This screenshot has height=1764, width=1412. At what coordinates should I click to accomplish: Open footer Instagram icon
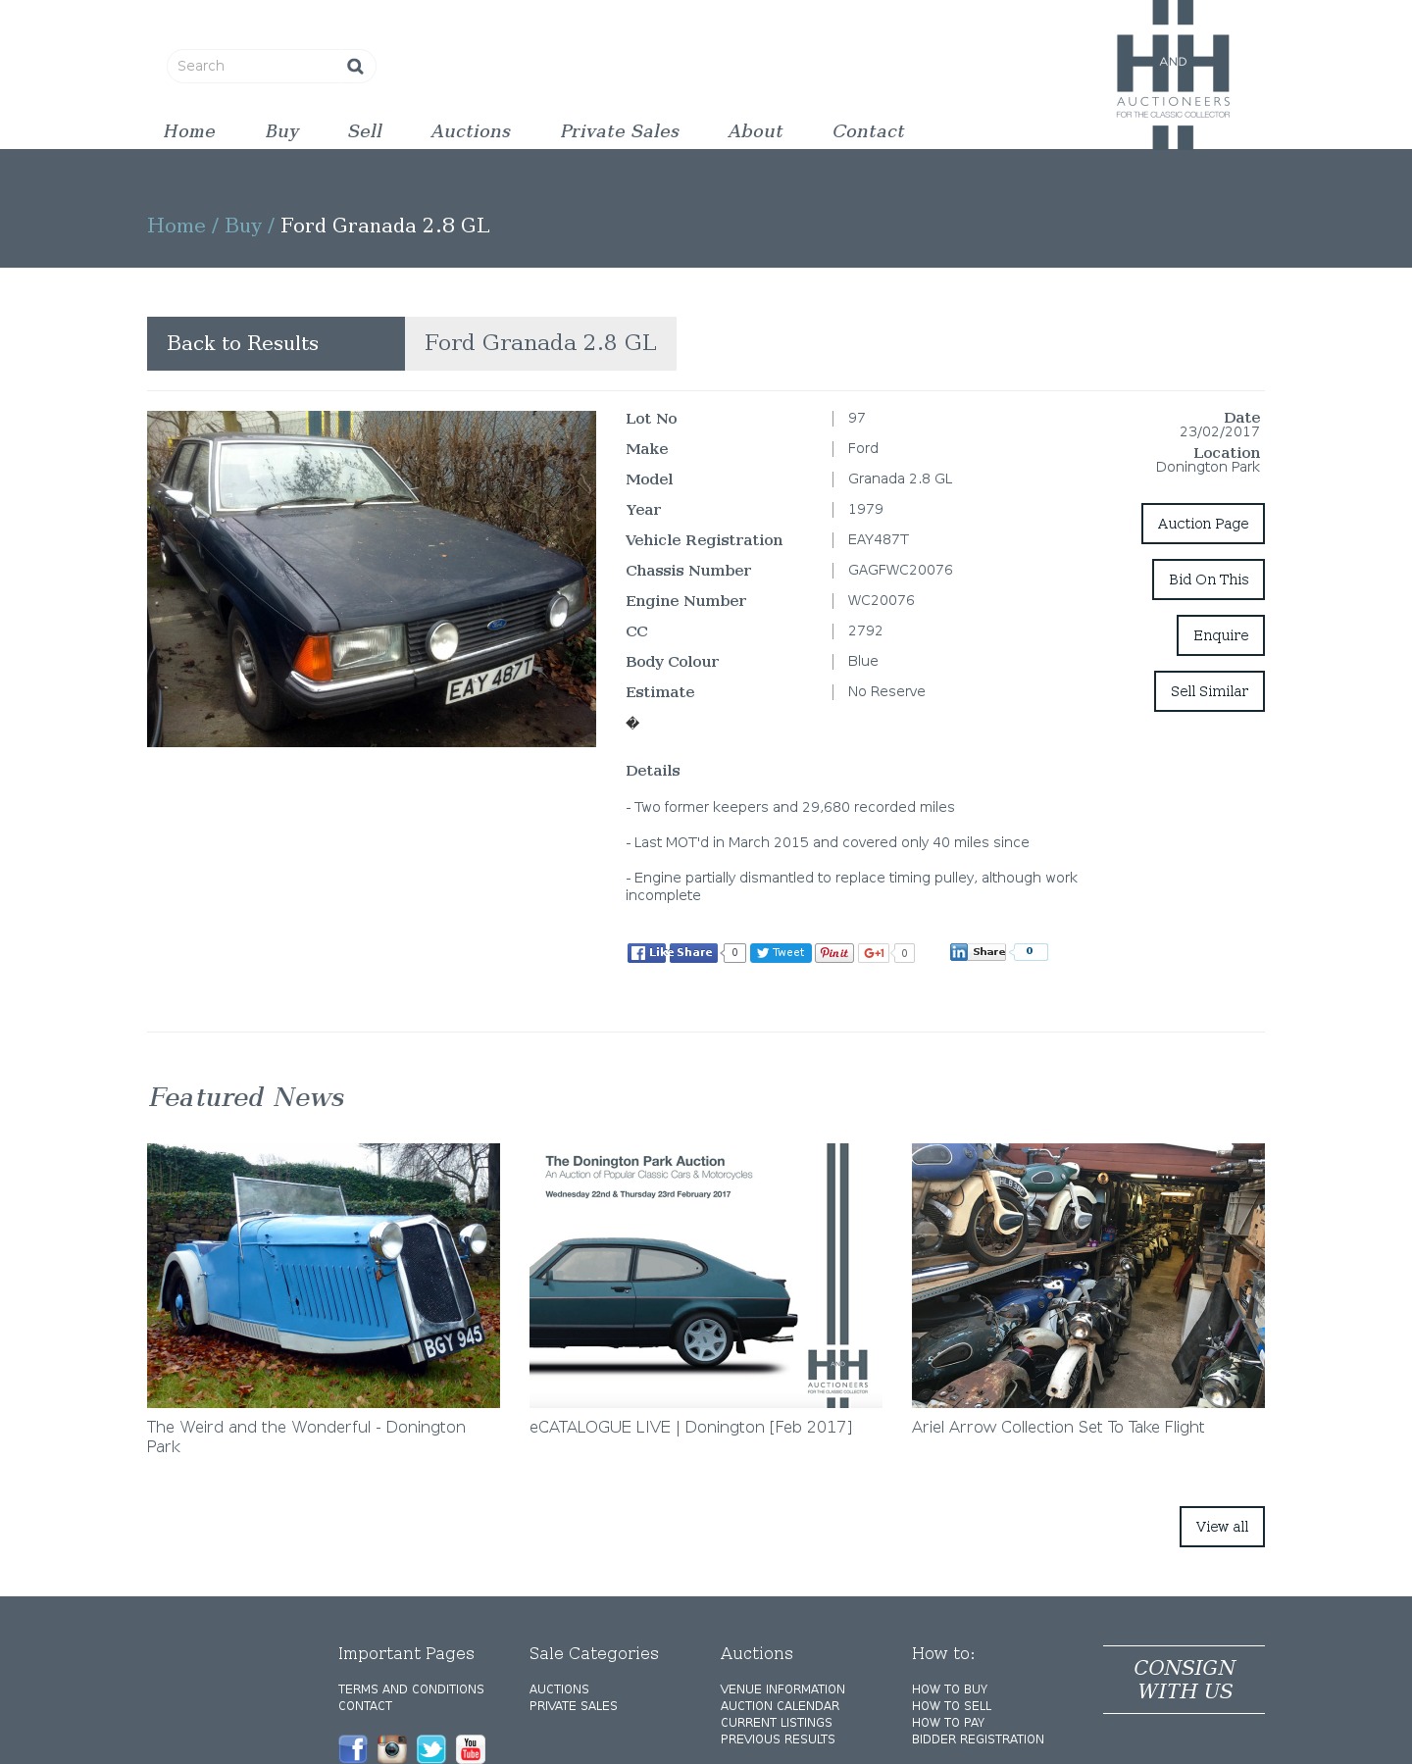[392, 1748]
